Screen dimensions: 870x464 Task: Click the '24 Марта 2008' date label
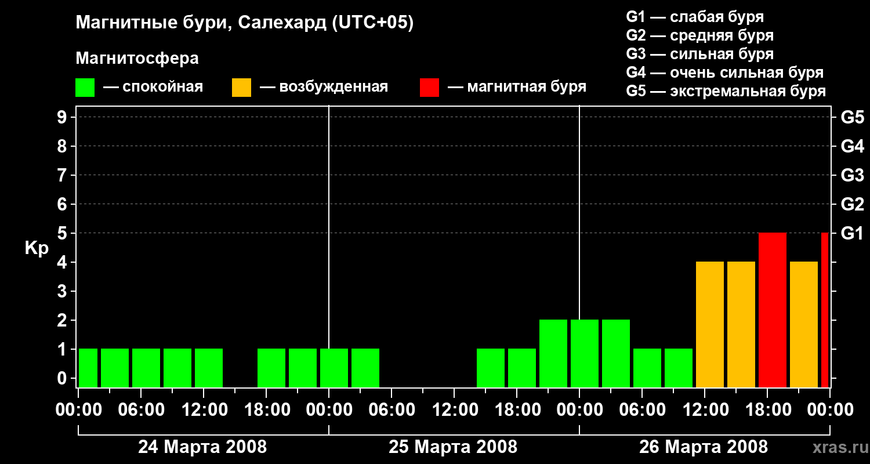click(x=202, y=447)
